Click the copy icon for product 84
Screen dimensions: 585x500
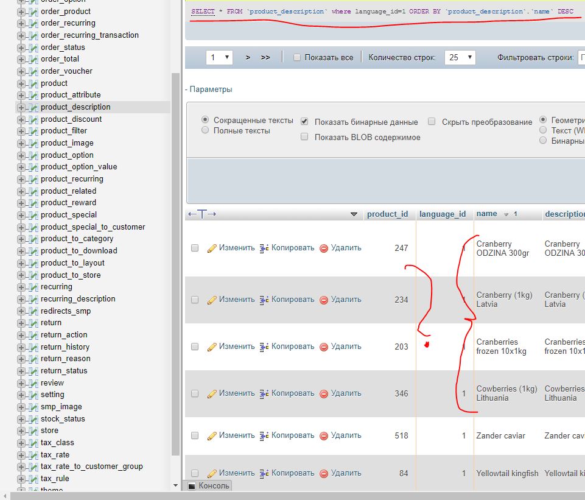(x=264, y=474)
